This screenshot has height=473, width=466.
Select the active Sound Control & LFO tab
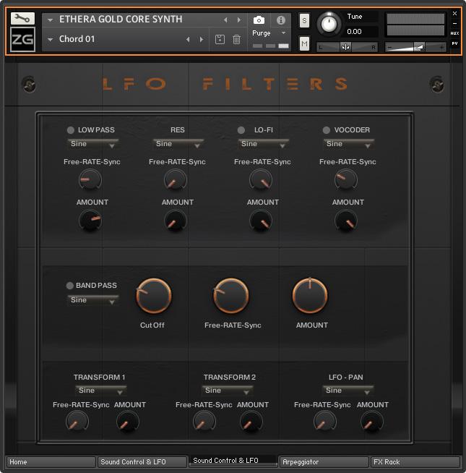233,461
